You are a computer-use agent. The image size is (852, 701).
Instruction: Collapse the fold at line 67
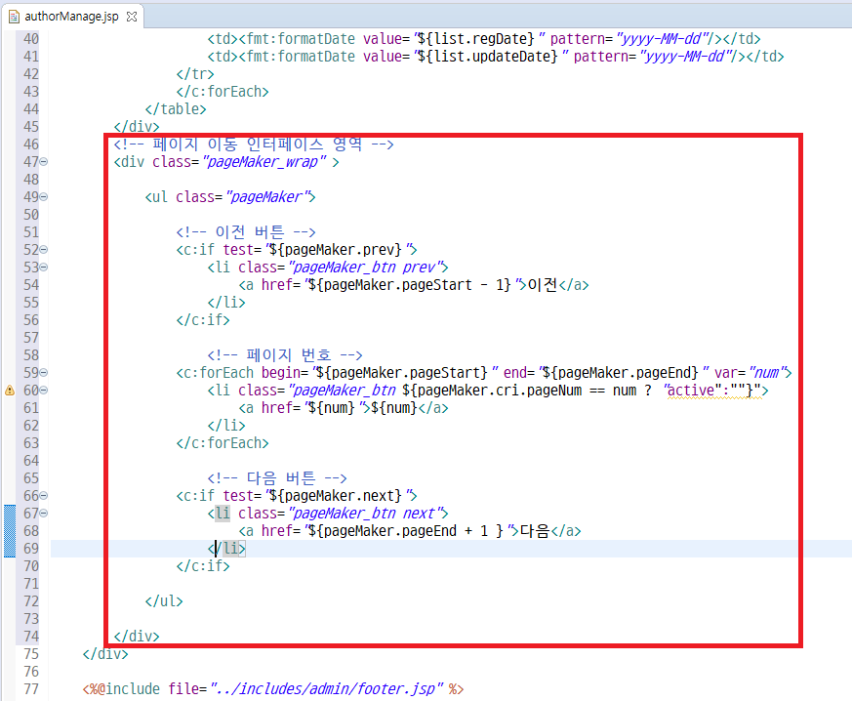pyautogui.click(x=44, y=513)
